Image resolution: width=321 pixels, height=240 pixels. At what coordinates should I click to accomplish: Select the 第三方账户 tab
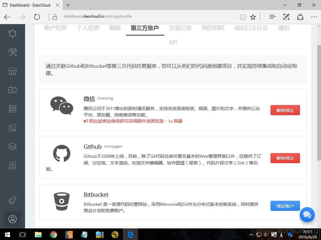click(x=145, y=28)
